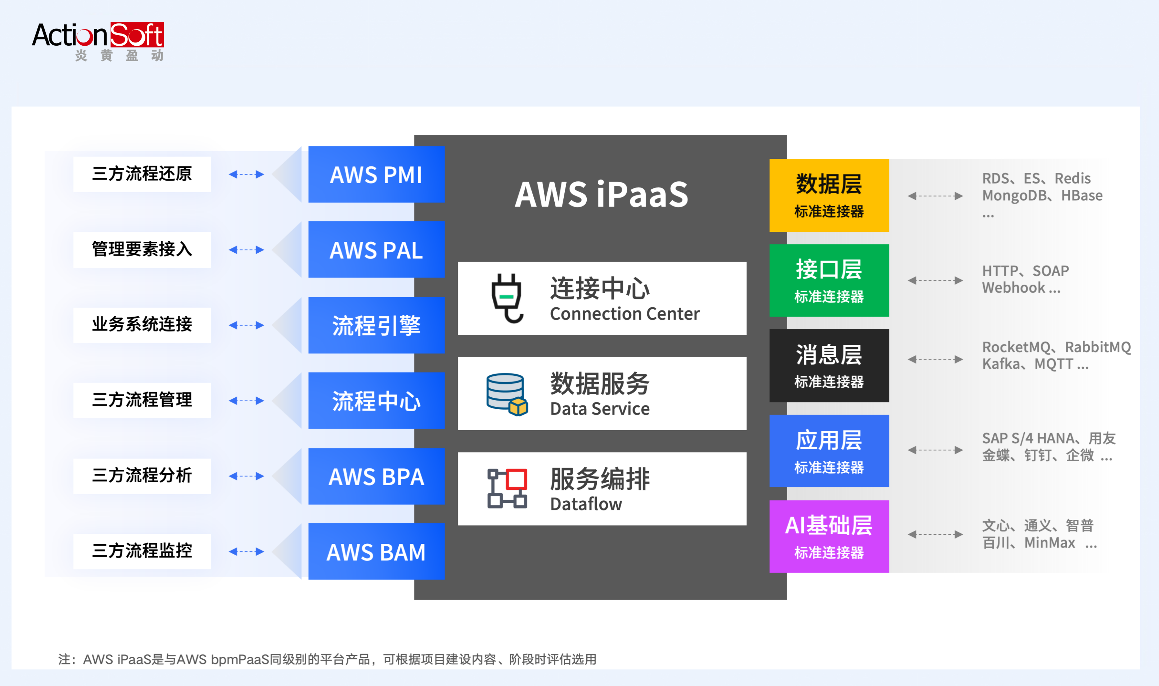Screen dimensions: 1159x686
Task: Click the dashed arrow beside 三方流程还原
Action: (x=247, y=174)
